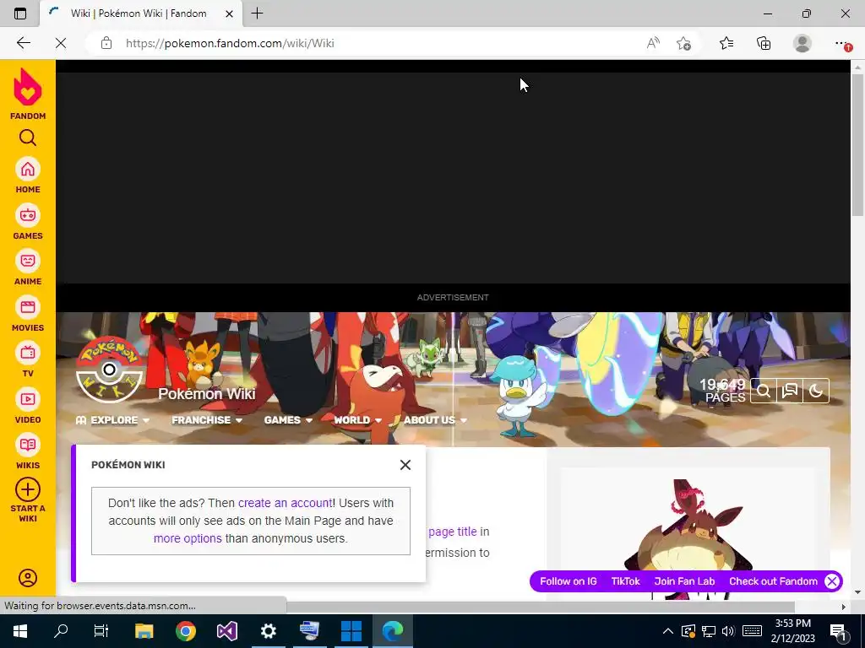
Task: Click the page vertical scrollbar
Action: click(x=857, y=145)
